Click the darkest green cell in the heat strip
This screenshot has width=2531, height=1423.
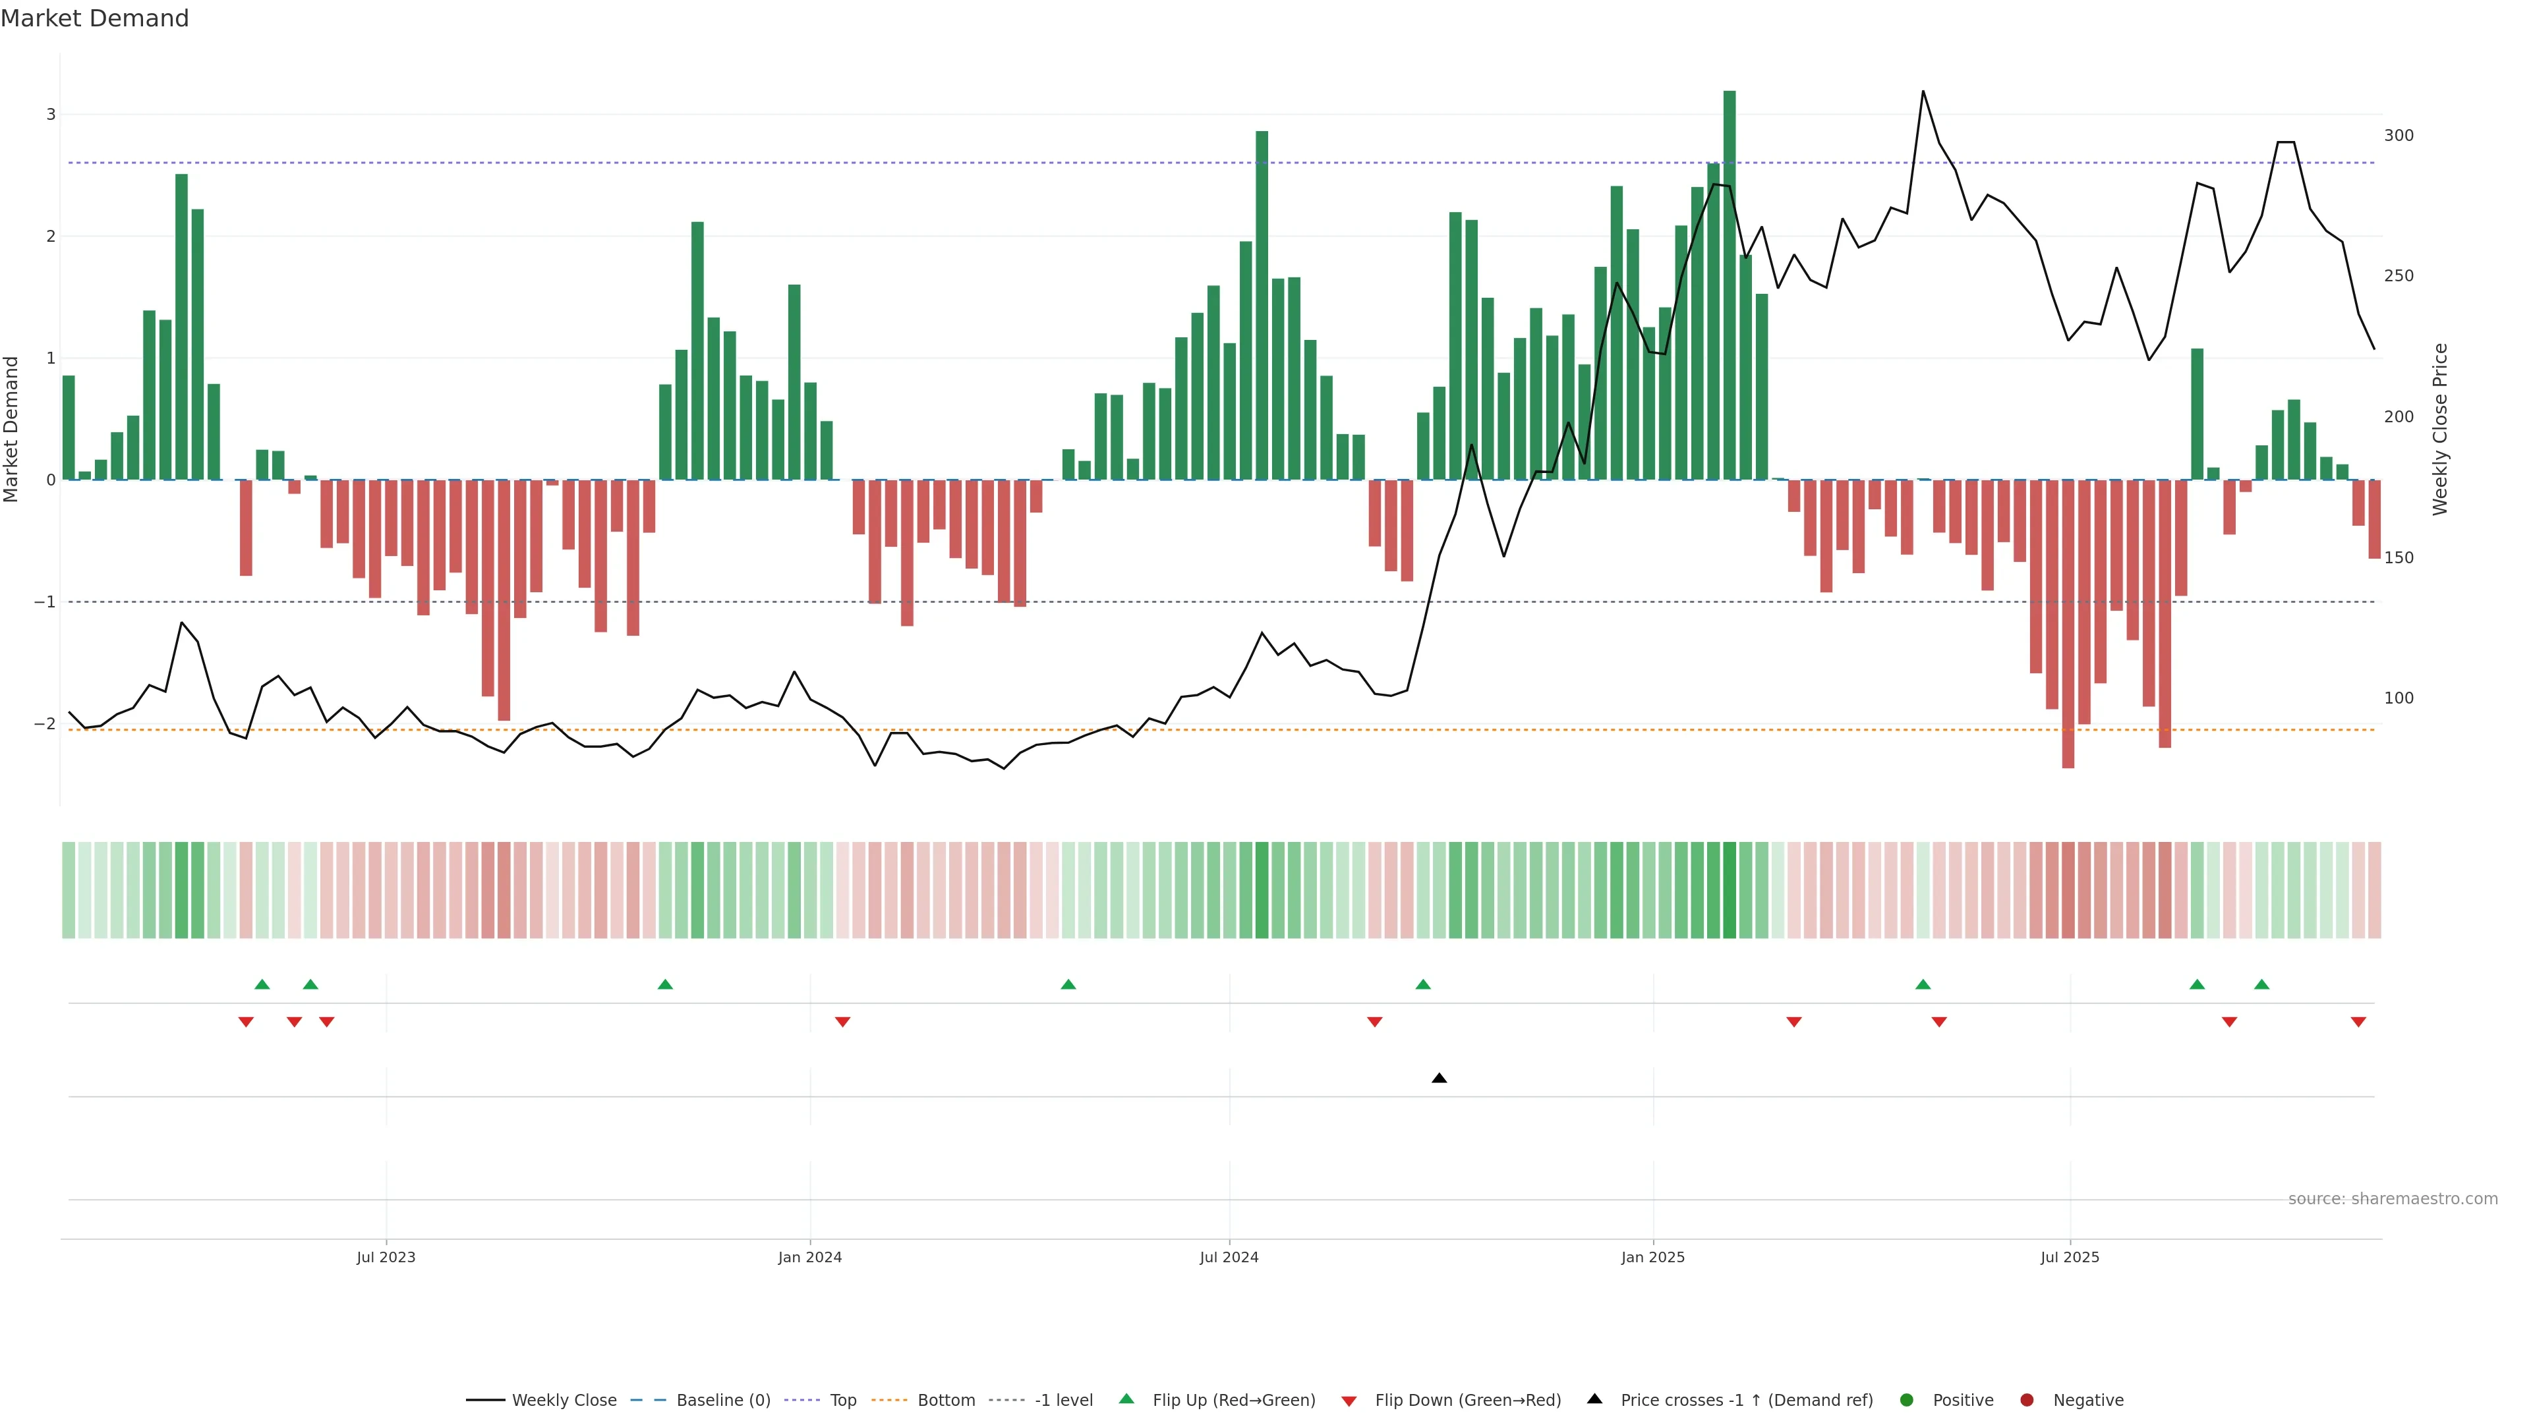tap(1730, 890)
